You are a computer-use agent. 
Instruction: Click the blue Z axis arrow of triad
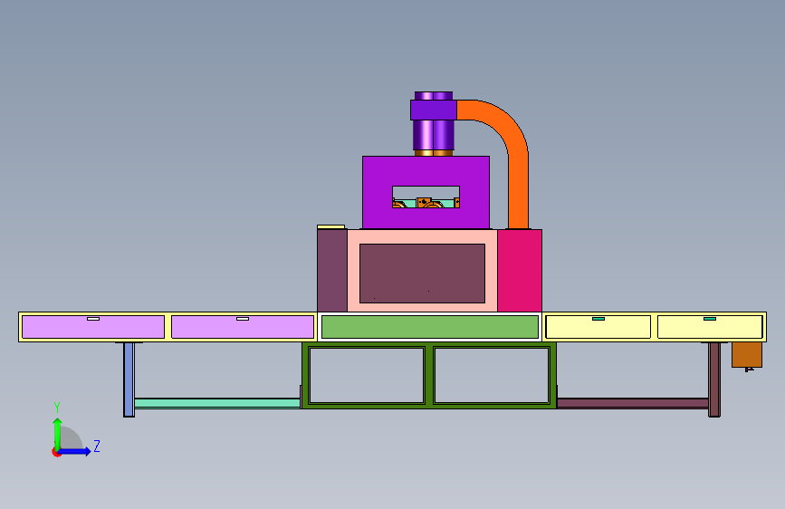[x=75, y=451]
